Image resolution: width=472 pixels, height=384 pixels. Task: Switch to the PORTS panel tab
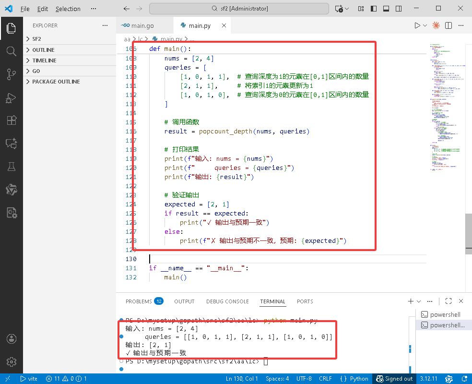[305, 301]
